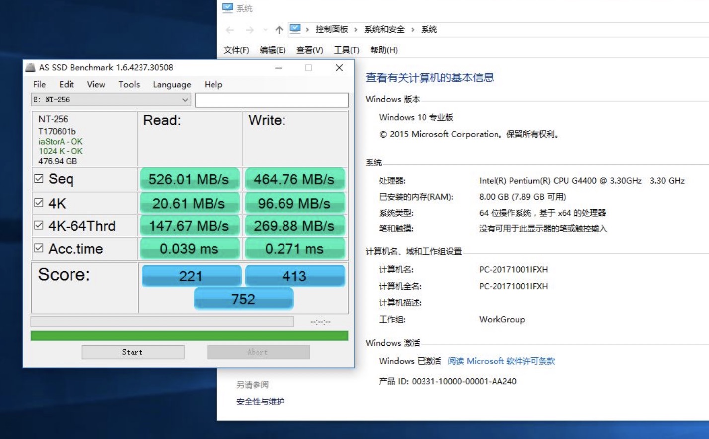Image resolution: width=709 pixels, height=439 pixels.
Task: Expand the chevron after 控制面板 breadcrumb
Action: tap(356, 30)
